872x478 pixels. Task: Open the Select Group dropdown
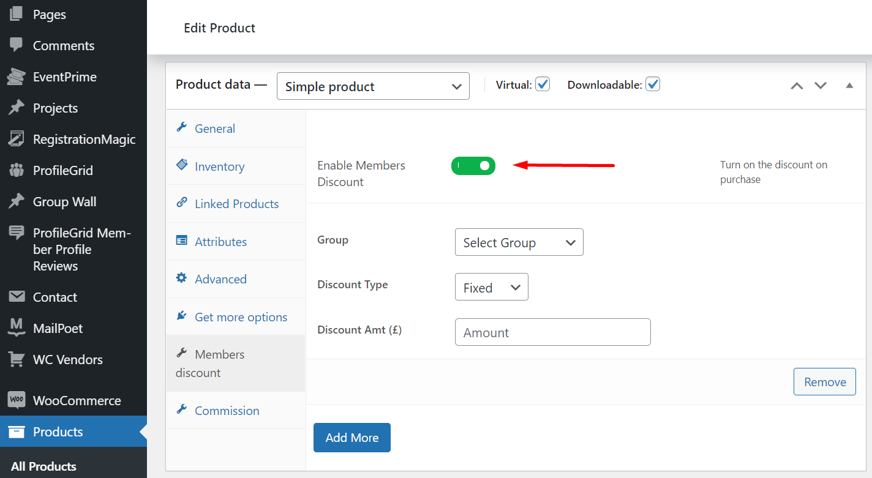[x=519, y=242]
